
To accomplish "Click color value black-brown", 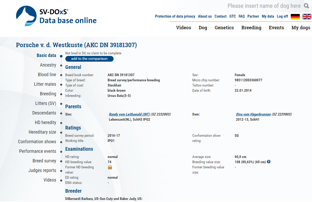I will point(117,90).
